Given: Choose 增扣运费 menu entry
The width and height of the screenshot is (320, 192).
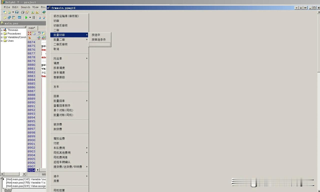Looking at the screenshot, I should [69, 138].
